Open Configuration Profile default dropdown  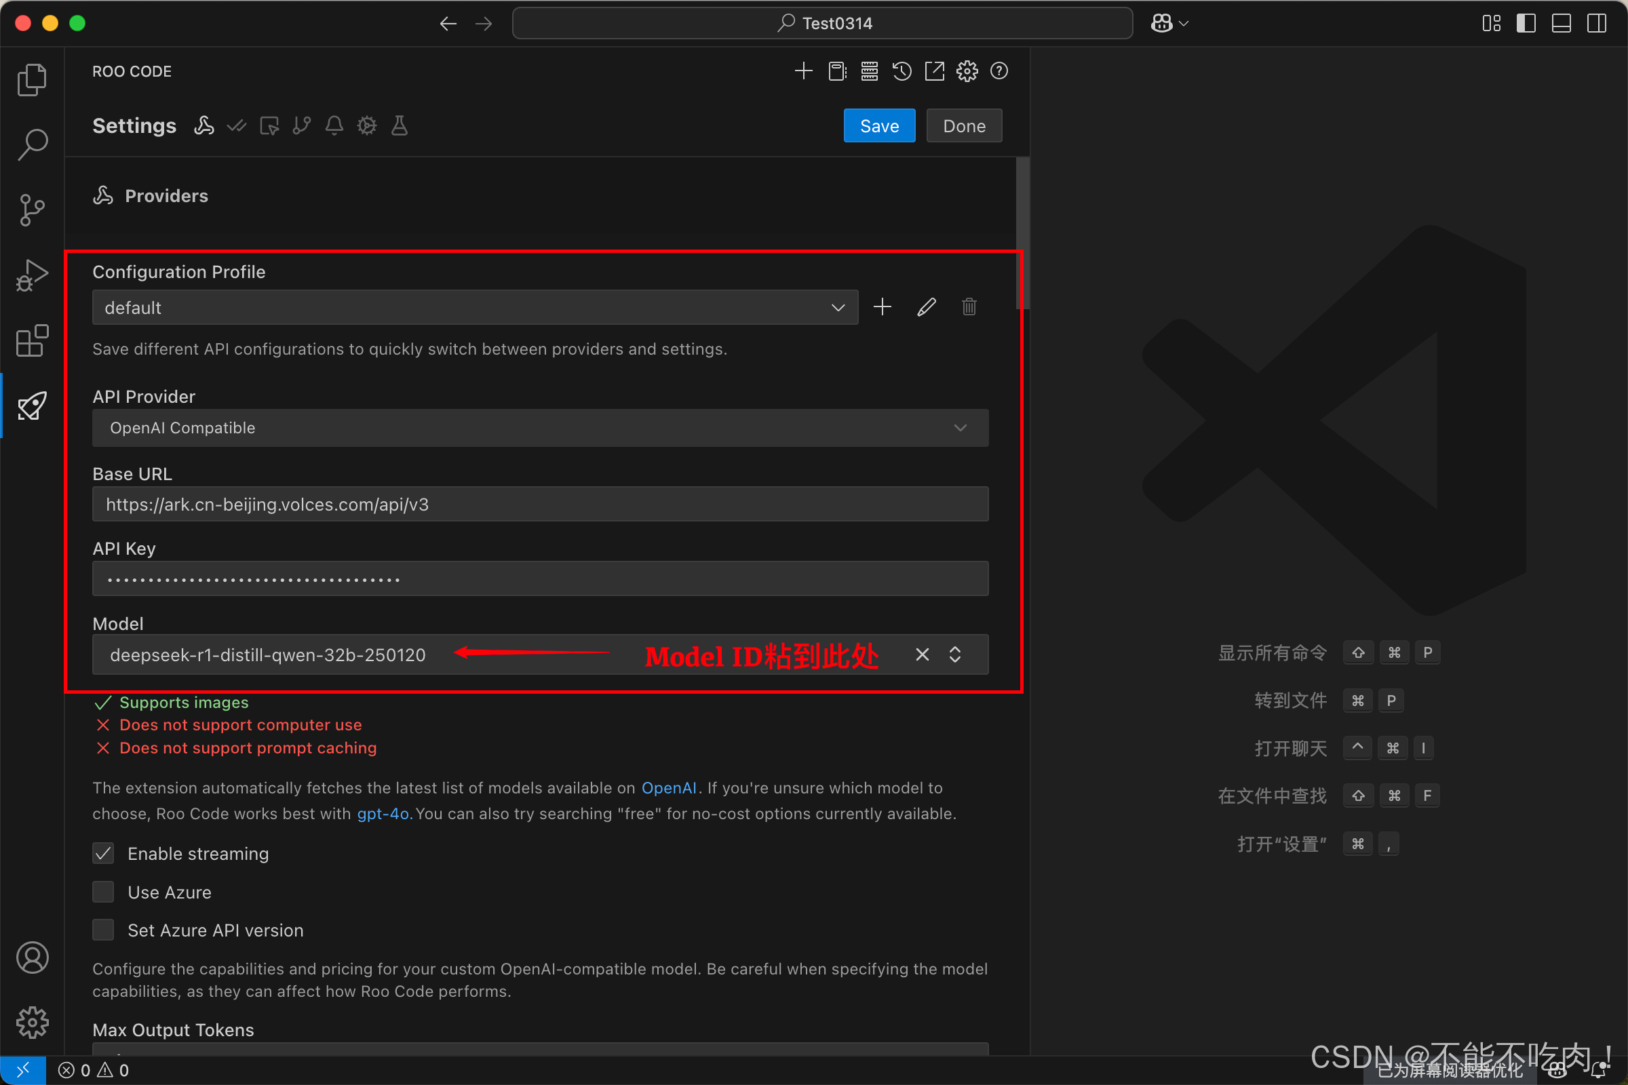475,307
